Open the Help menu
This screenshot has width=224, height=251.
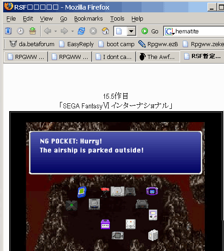pos(137,19)
